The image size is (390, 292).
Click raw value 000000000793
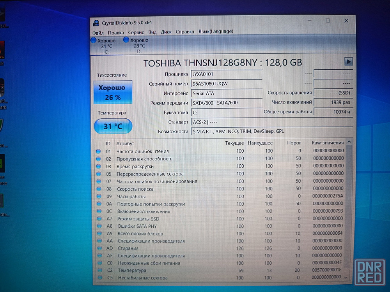pos(328,211)
